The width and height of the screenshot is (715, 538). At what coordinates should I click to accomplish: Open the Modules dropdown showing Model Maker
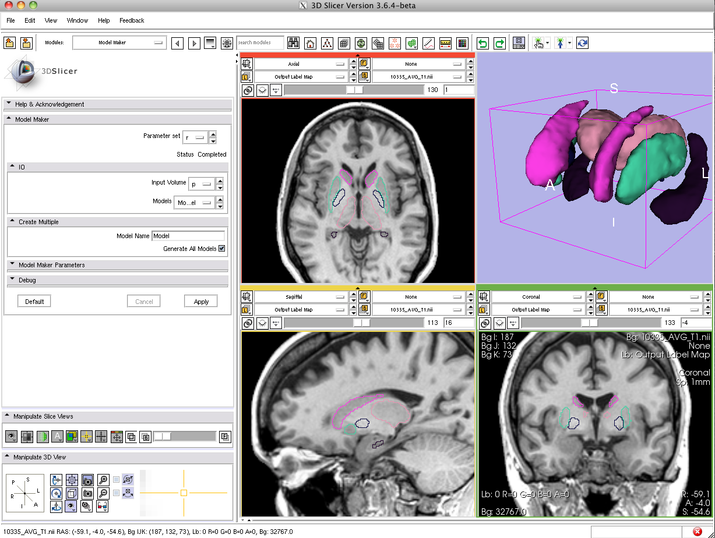click(x=119, y=43)
